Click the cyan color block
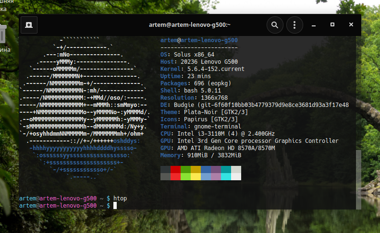 [x=226, y=176]
